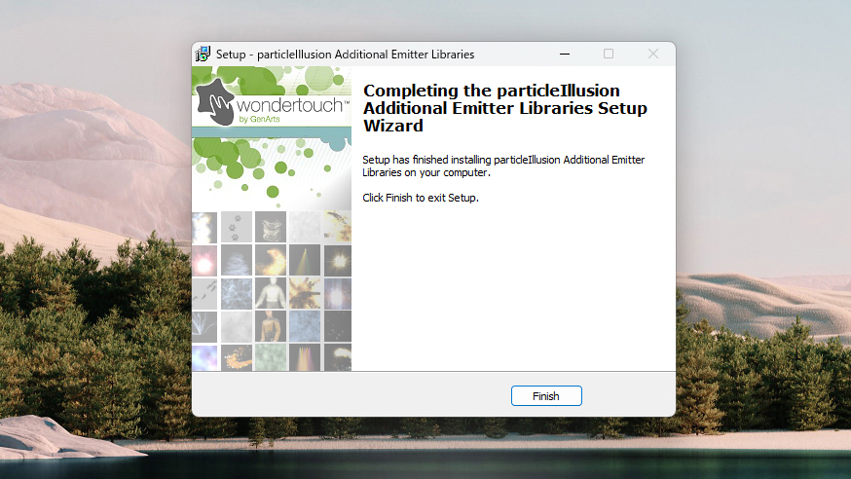The image size is (851, 479).
Task: Click the window title 'Setup - particleIllusion Additional Emitter Libraries'
Action: [346, 55]
